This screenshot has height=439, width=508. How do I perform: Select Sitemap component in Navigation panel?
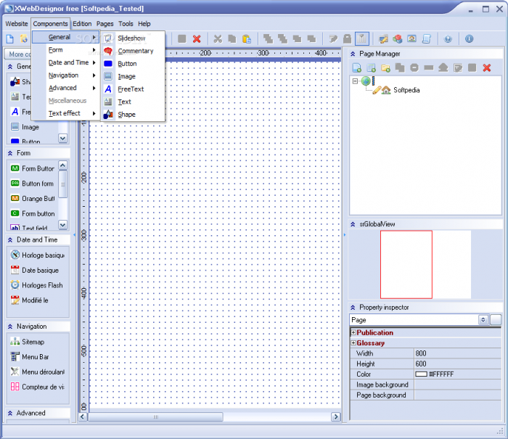[x=33, y=342]
